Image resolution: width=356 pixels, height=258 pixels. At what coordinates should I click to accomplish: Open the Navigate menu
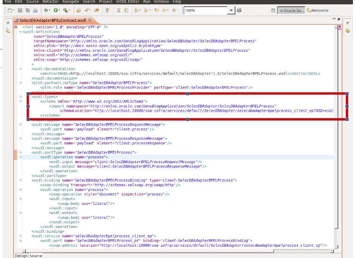coord(71,2)
